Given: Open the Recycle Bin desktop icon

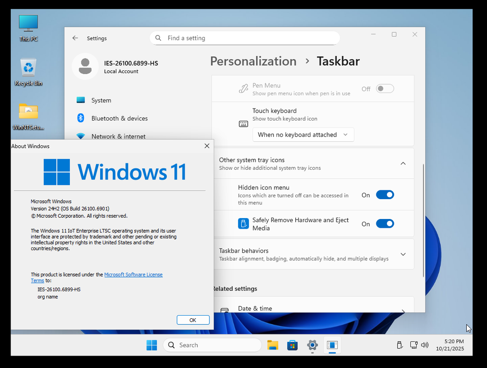Looking at the screenshot, I should (28, 72).
